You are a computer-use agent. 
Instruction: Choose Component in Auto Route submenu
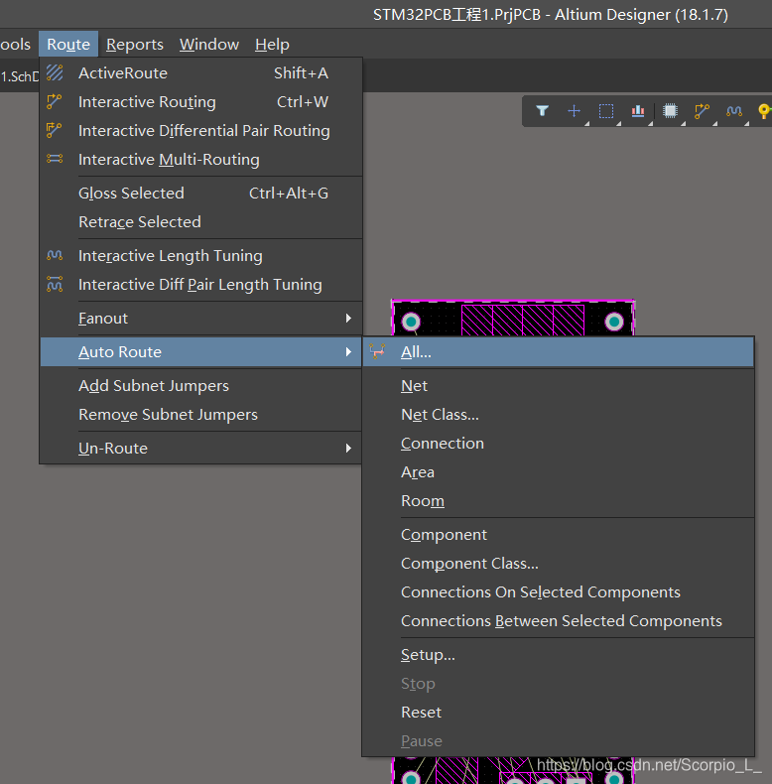point(559,535)
